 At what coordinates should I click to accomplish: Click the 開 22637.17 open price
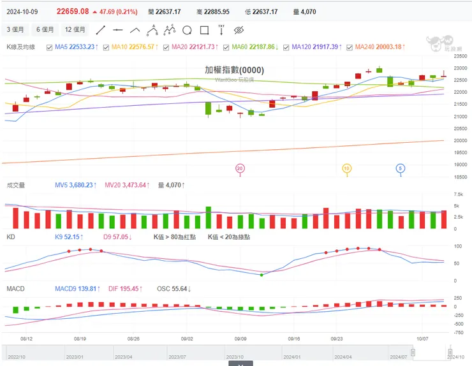pyautogui.click(x=165, y=11)
